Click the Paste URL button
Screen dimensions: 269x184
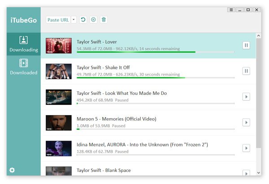pyautogui.click(x=58, y=20)
